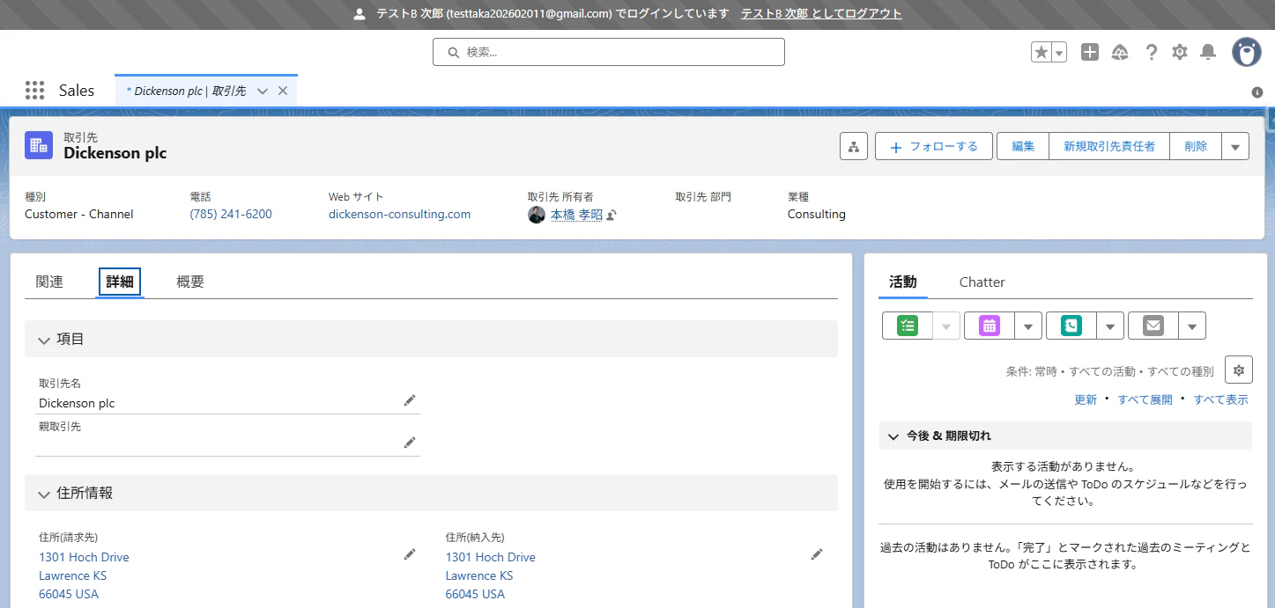Click テストB 次郎 としてログアウト link
Screen dimensions: 1275x608
(821, 14)
